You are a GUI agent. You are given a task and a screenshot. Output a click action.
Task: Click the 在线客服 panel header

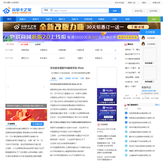pos(150,32)
